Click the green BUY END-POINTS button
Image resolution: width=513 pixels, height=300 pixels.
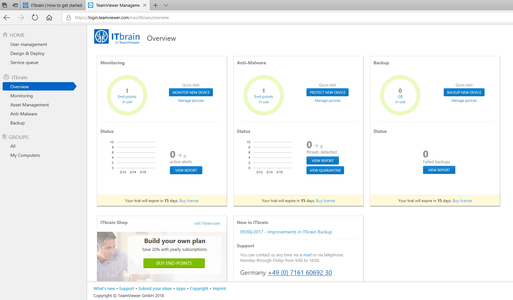coord(174,263)
